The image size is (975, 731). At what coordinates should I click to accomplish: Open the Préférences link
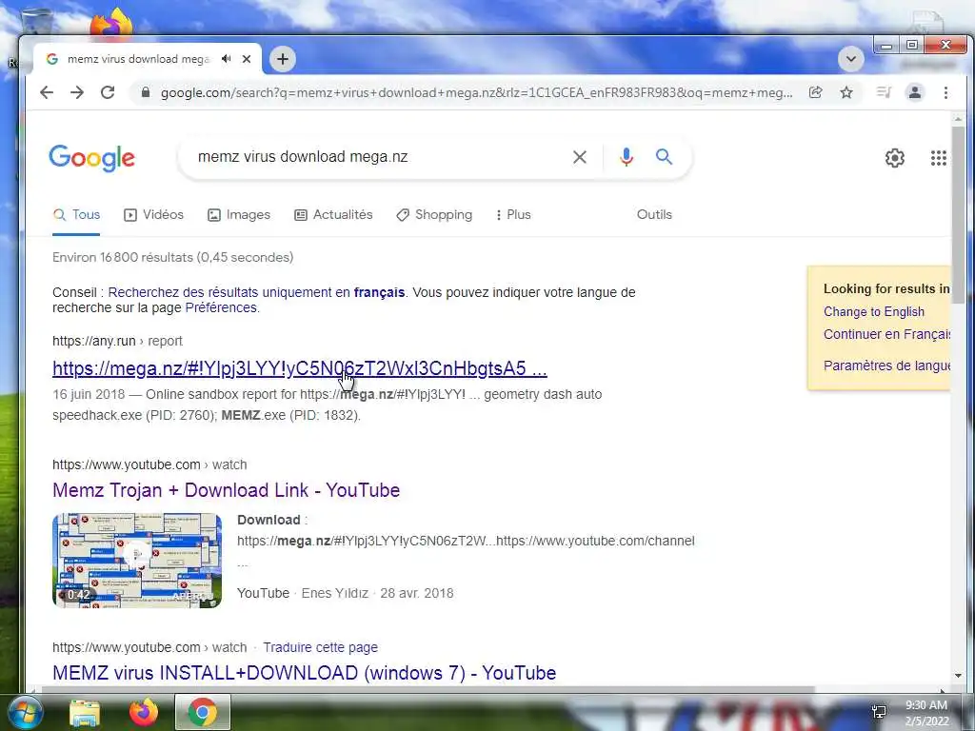click(x=221, y=307)
